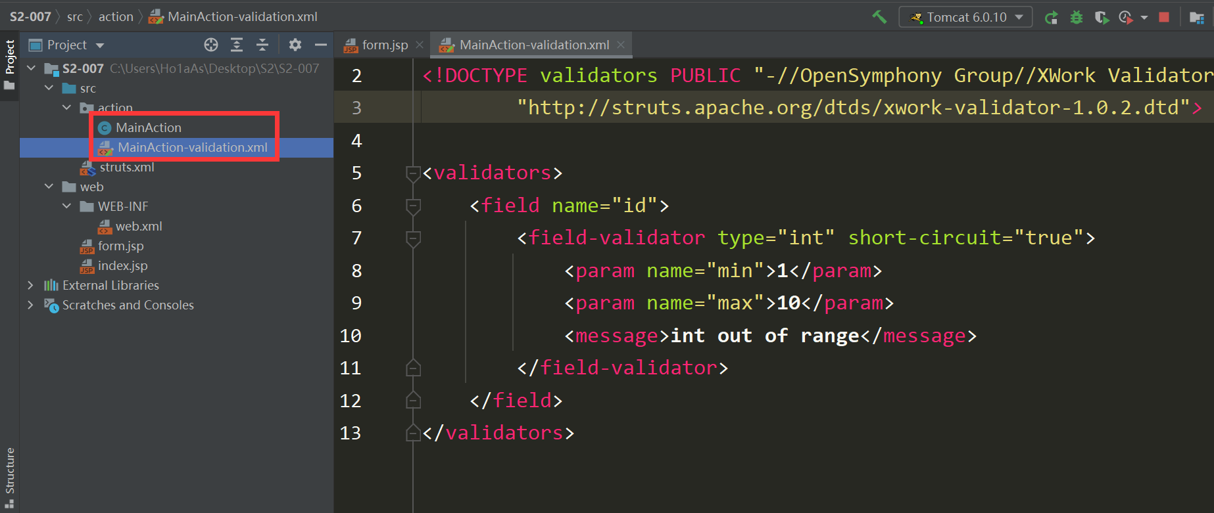
Task: Close the form.jsp tab
Action: click(420, 45)
